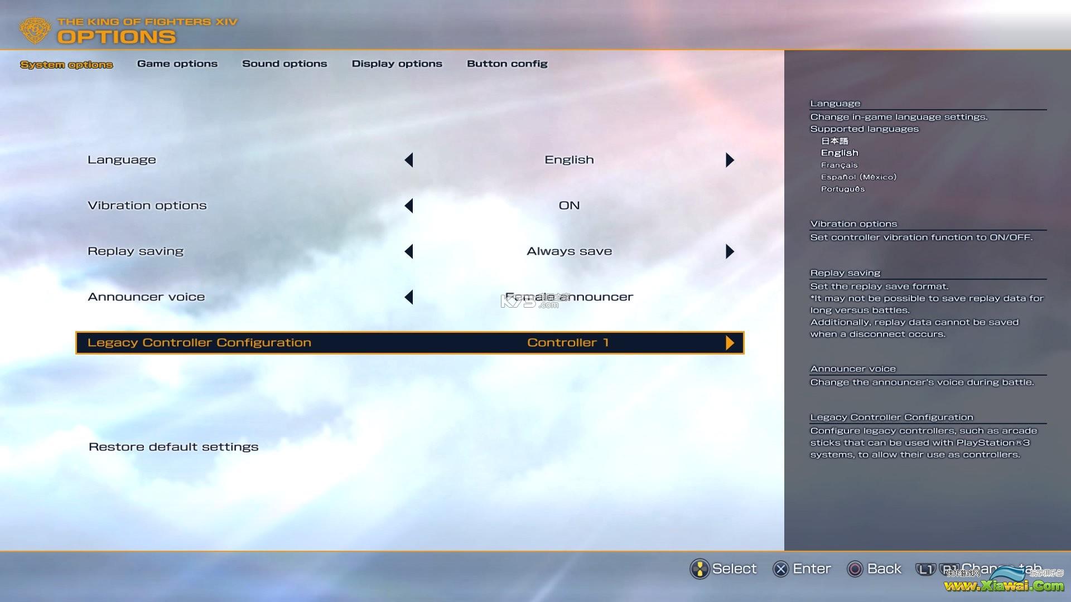Click the Select prompt label

[x=734, y=569]
